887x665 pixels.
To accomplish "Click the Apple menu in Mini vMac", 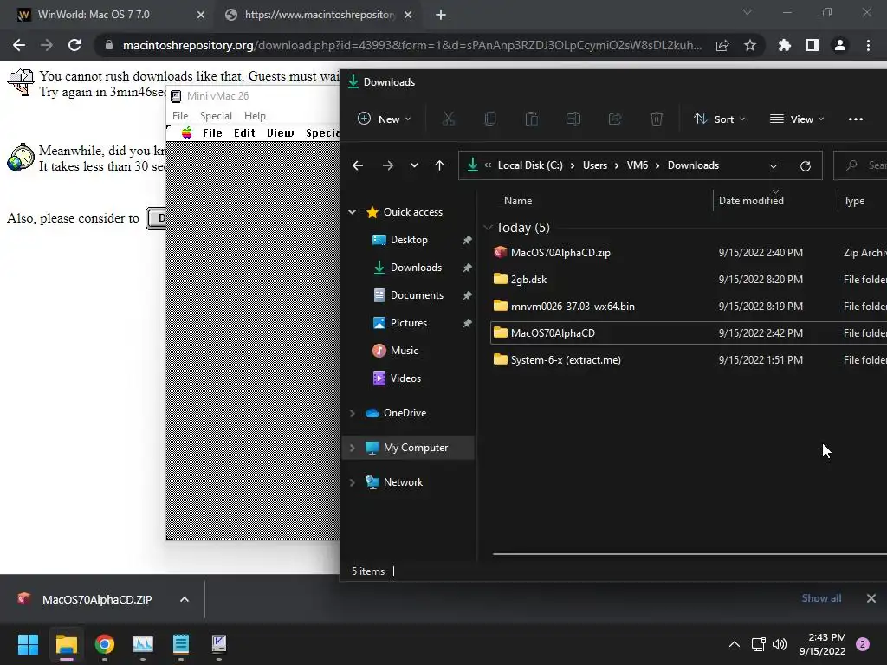I will coord(187,132).
